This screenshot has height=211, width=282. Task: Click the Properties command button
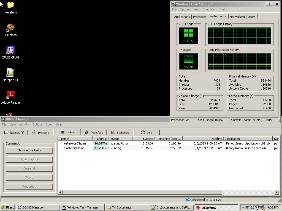(x=29, y=187)
